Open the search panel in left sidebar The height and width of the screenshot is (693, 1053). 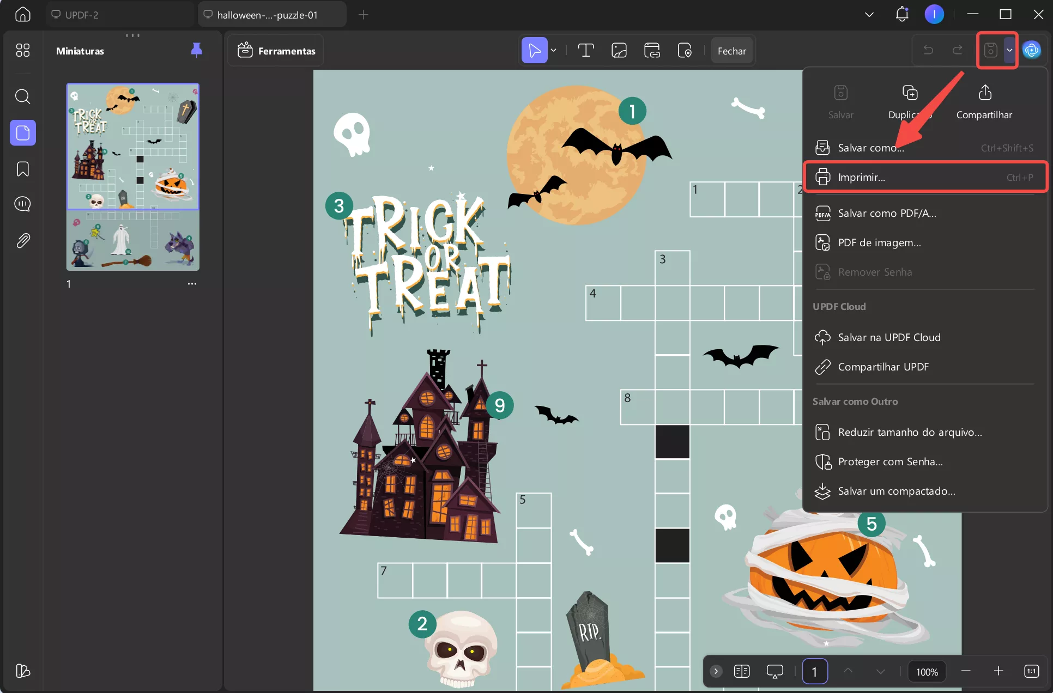pos(22,96)
